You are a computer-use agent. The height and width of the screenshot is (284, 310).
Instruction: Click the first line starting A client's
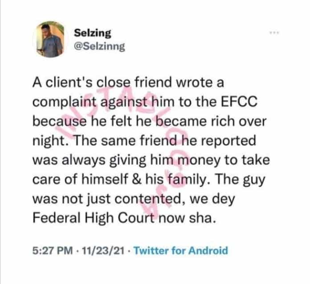pyautogui.click(x=128, y=82)
